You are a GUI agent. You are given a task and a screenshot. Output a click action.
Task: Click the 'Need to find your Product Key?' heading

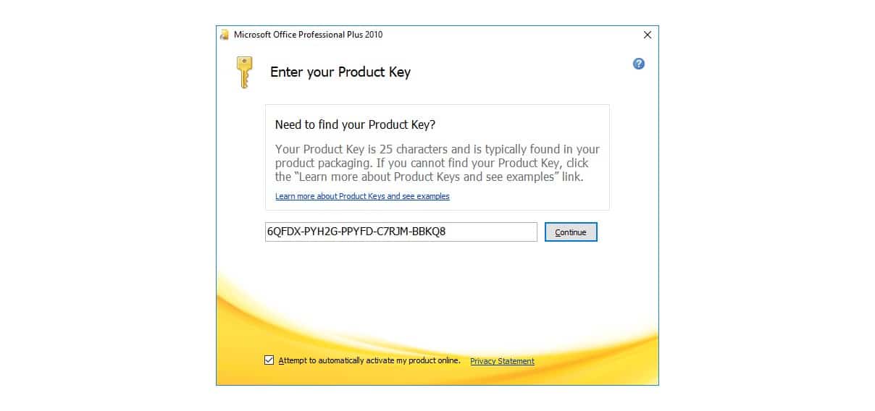pos(355,124)
